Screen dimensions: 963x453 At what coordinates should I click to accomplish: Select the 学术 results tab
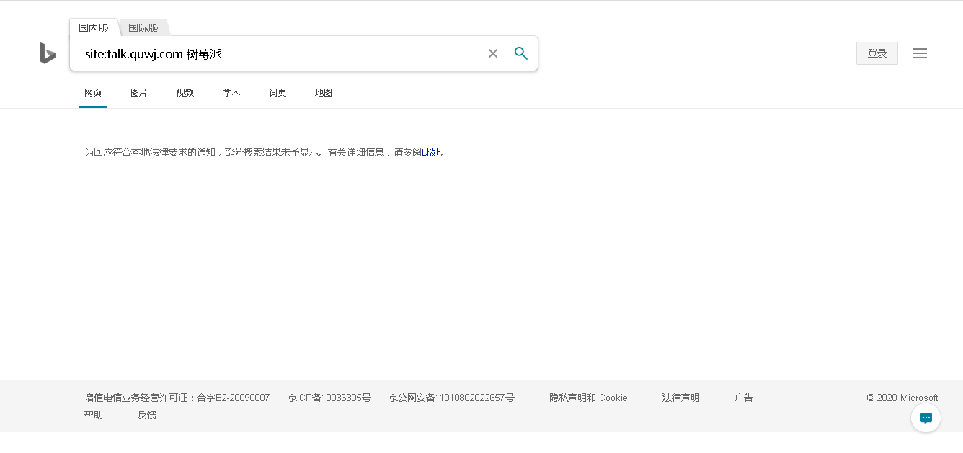click(231, 93)
